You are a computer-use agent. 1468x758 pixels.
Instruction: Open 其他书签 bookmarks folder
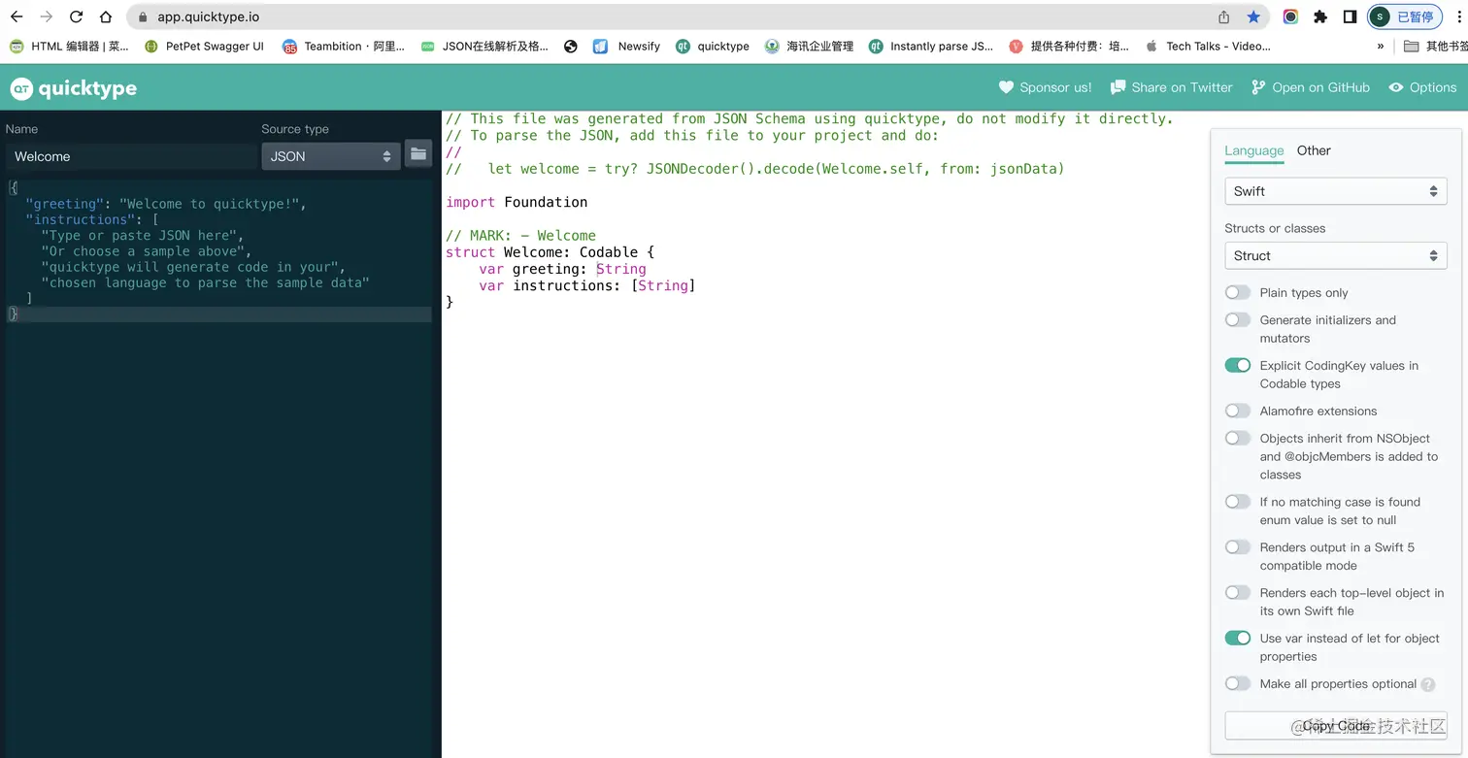coord(1436,46)
